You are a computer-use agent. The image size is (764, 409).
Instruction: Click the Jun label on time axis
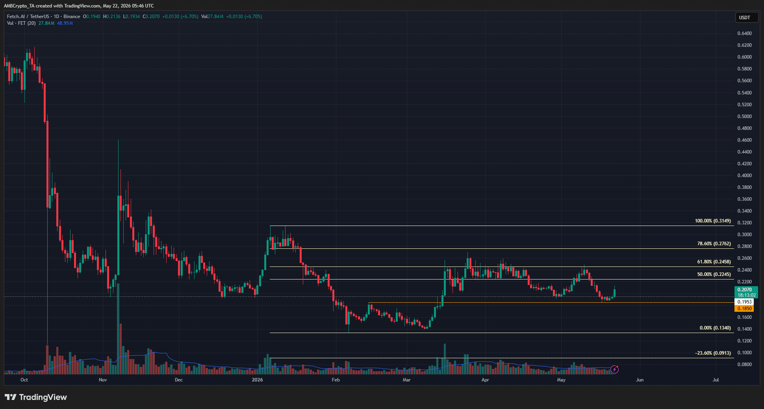click(x=640, y=380)
